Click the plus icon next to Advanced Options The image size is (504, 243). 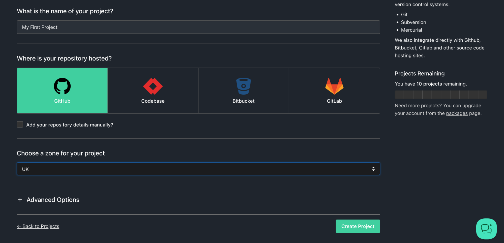coord(20,200)
